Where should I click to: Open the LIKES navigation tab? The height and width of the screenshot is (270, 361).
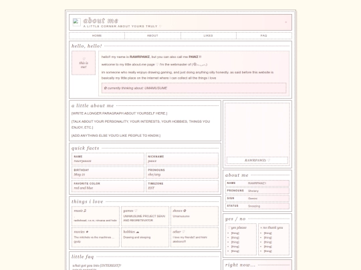209,35
